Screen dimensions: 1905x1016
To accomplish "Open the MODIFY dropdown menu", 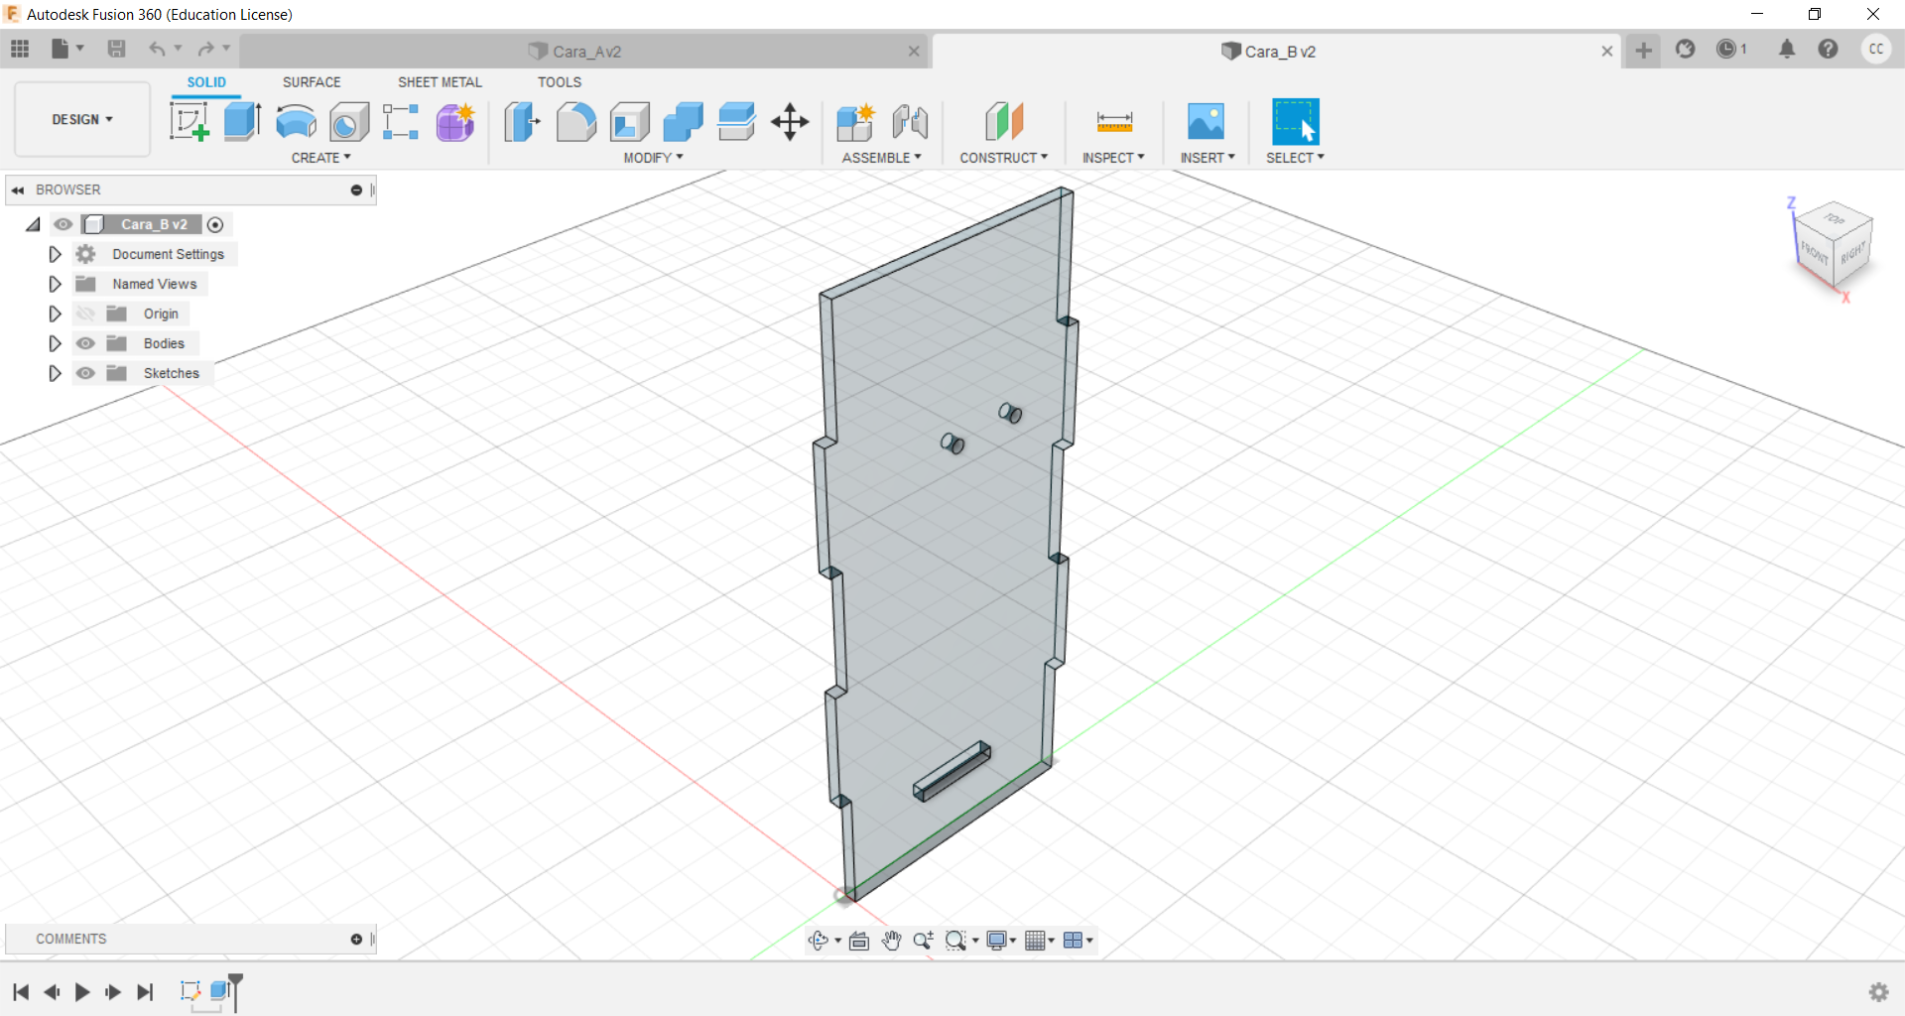I will pyautogui.click(x=653, y=158).
